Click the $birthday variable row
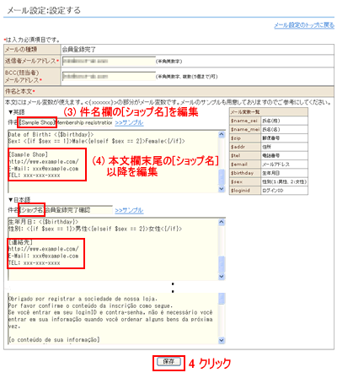Viewport: 337px width, 378px height. [x=269, y=173]
